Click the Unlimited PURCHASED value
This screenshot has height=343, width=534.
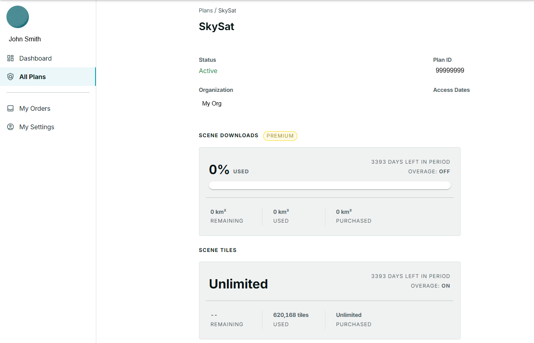point(349,315)
